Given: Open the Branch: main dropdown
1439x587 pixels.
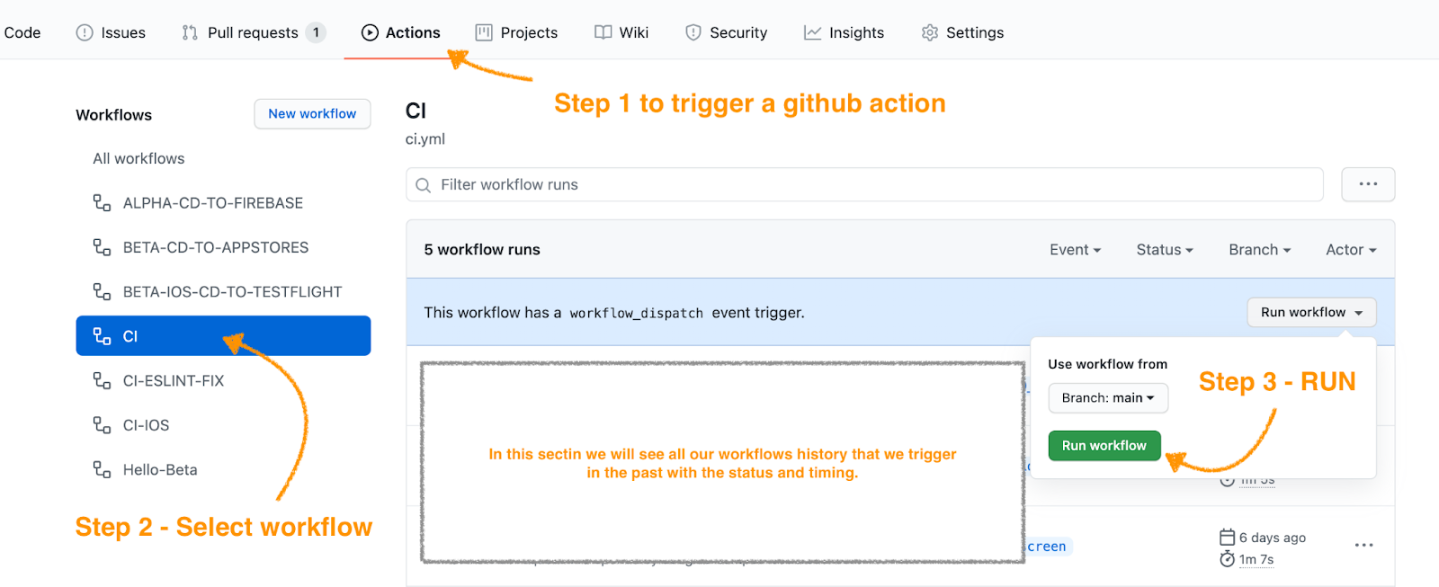Looking at the screenshot, I should (x=1108, y=398).
